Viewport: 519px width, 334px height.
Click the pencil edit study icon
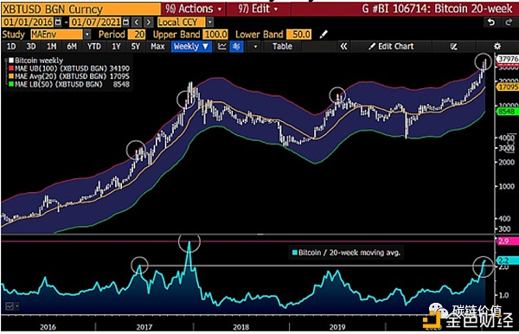pyautogui.click(x=324, y=35)
